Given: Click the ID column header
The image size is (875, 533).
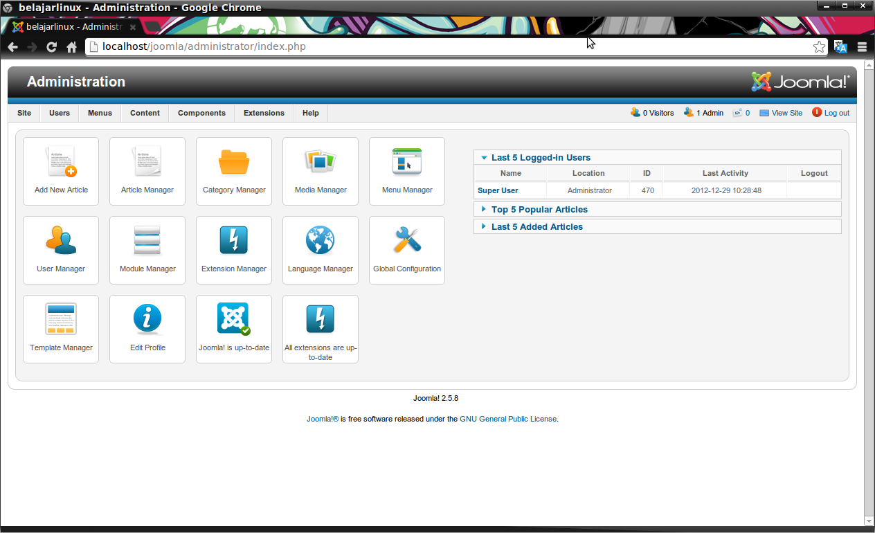Looking at the screenshot, I should (647, 173).
